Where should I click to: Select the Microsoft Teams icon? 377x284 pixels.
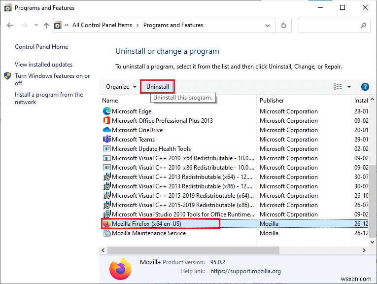(107, 139)
